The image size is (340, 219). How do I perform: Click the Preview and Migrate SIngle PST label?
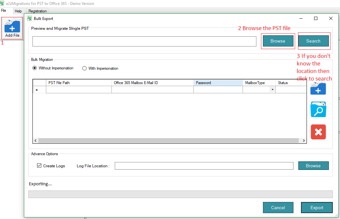[x=60, y=28]
